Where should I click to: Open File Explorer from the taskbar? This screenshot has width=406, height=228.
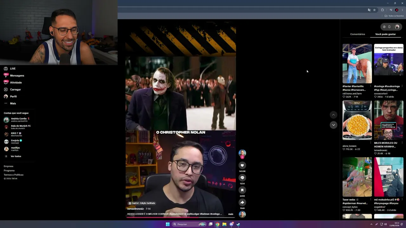tap(224, 224)
